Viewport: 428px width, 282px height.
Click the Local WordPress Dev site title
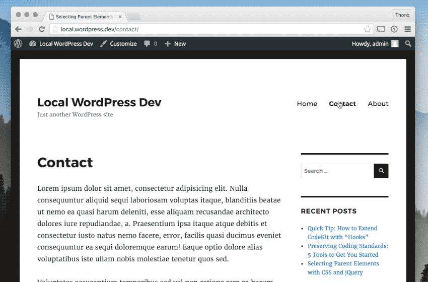[x=99, y=102]
